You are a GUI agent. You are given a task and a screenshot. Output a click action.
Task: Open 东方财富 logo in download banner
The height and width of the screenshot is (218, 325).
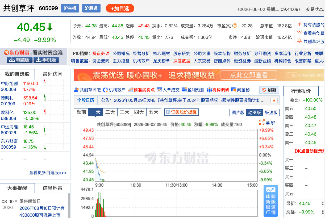click(16, 52)
